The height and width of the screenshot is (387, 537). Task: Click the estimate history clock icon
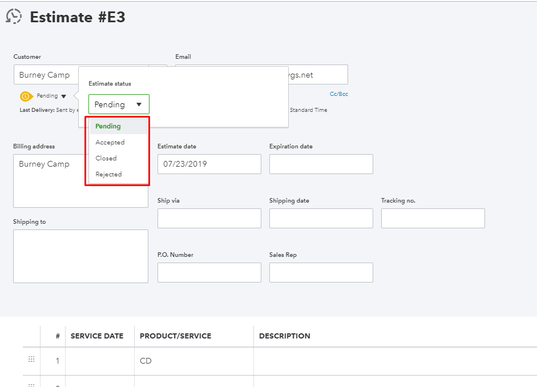click(14, 17)
